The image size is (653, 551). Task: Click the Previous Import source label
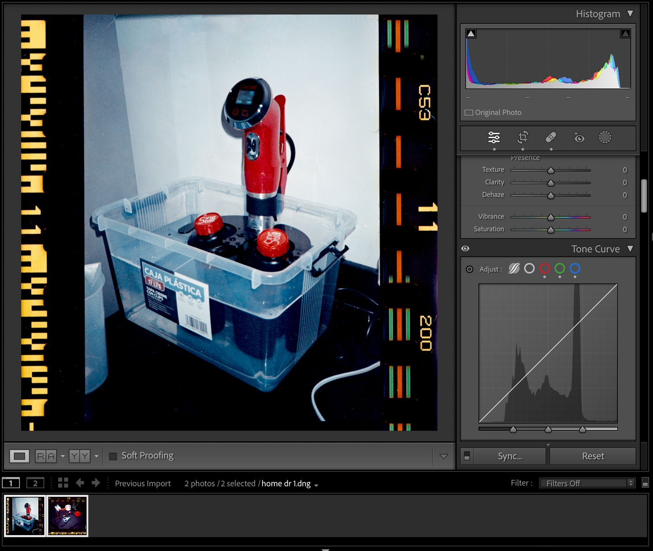point(143,483)
